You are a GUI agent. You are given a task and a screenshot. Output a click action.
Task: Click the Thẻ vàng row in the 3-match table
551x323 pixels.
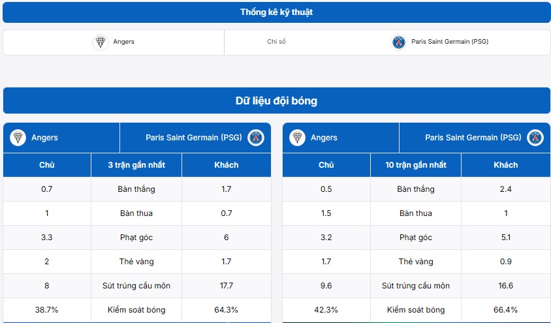tap(136, 262)
